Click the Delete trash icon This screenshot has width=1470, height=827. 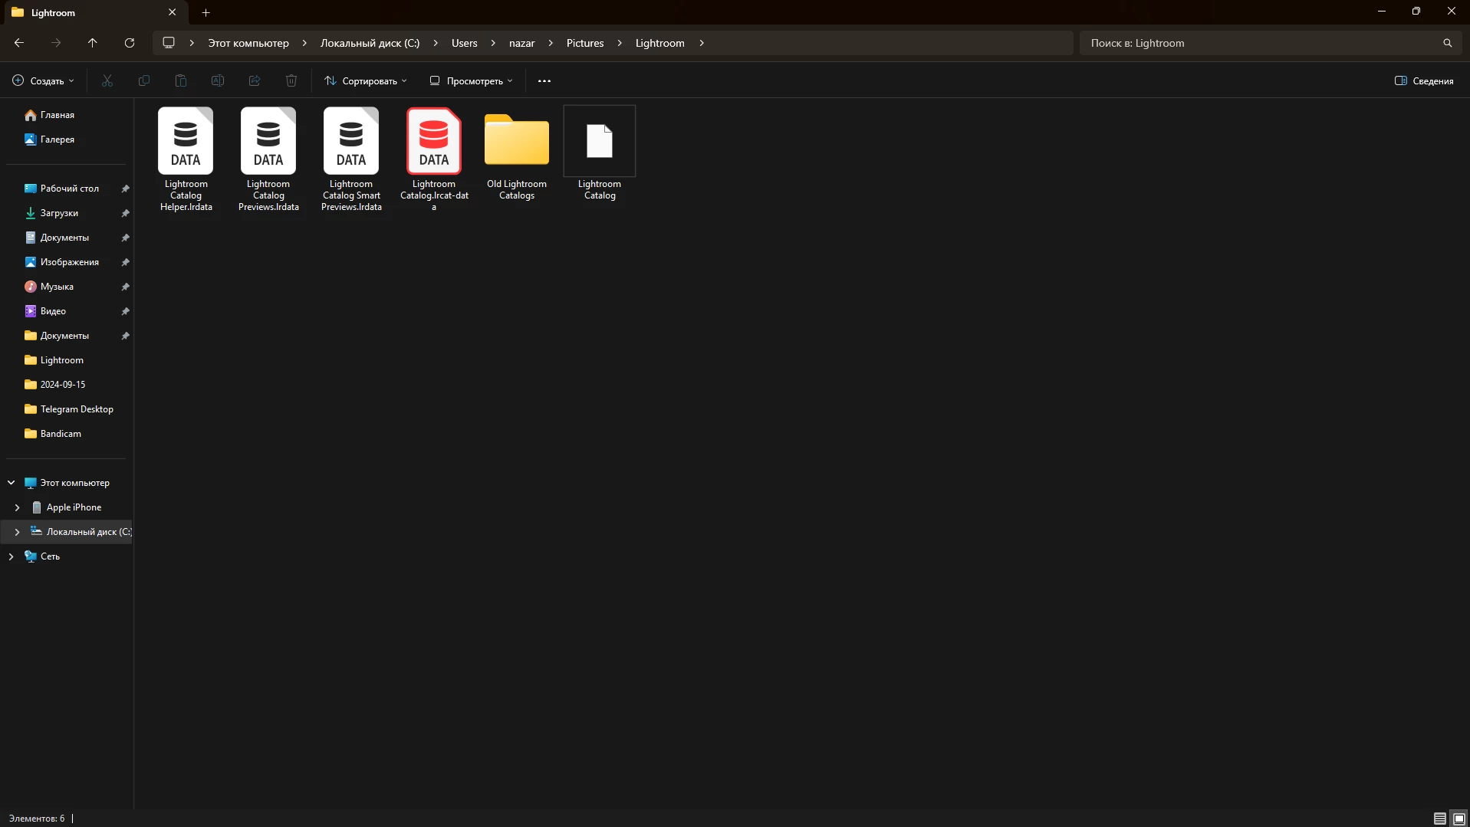pyautogui.click(x=291, y=80)
